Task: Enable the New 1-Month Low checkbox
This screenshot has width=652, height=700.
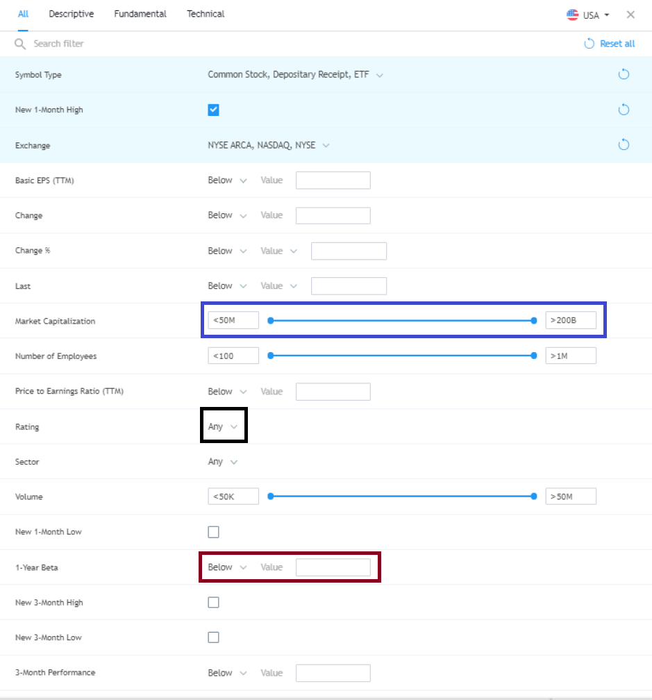Action: [x=213, y=532]
